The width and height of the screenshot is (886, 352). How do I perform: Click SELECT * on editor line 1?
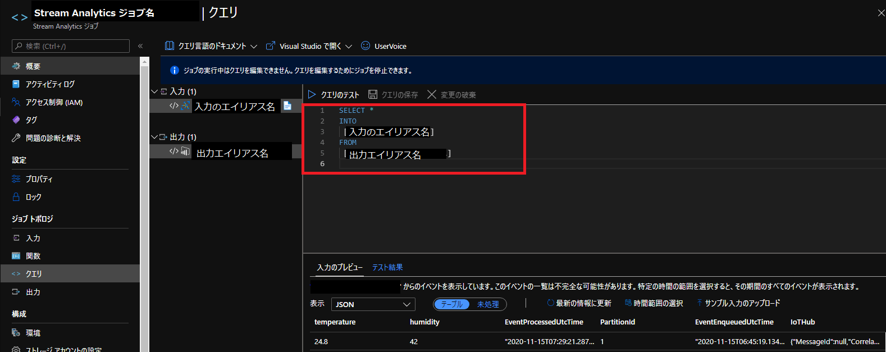356,111
